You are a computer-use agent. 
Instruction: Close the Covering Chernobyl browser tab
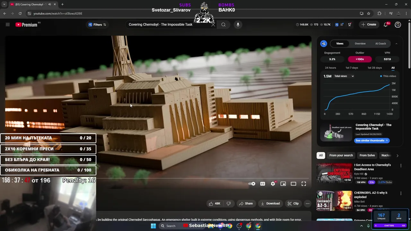pos(55,4)
